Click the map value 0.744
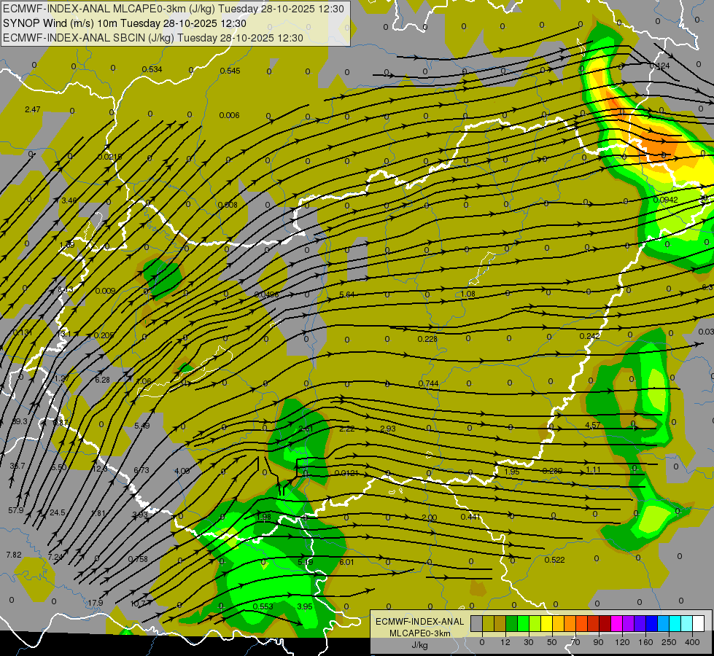The height and width of the screenshot is (656, 714). (x=429, y=383)
